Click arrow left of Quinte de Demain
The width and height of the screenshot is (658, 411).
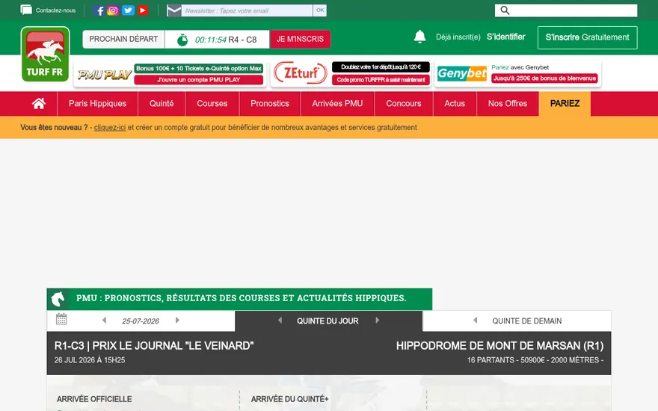pyautogui.click(x=476, y=321)
